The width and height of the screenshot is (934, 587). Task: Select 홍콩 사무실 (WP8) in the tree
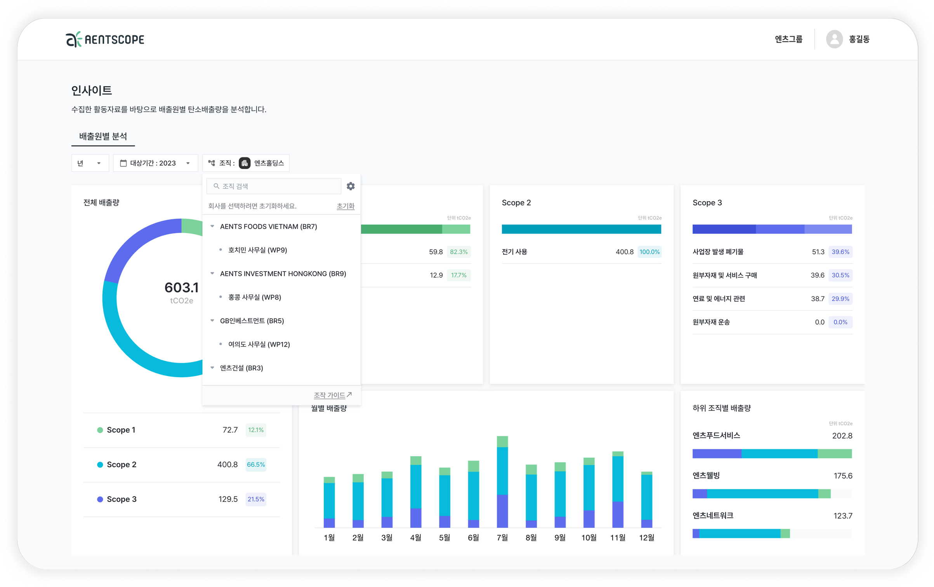pos(254,297)
